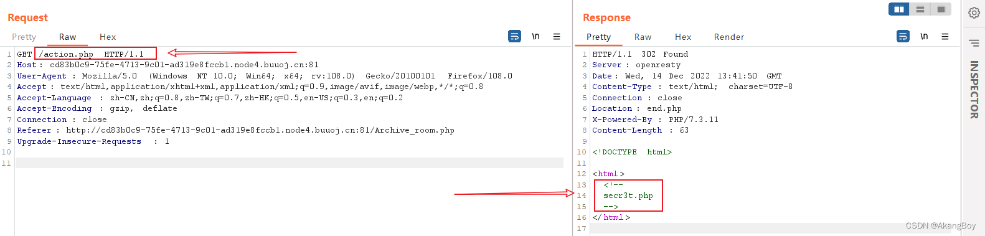The height and width of the screenshot is (236, 985).
Task: Toggle non-printable characters in Request panel
Action: (535, 36)
